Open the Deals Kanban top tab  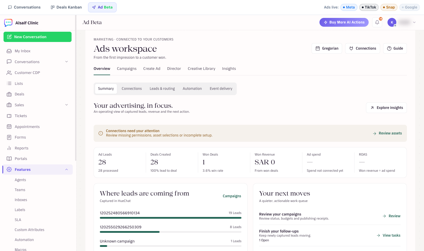66,7
